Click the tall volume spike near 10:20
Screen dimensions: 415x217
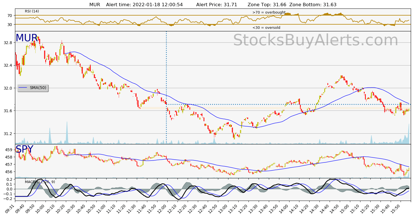click(67, 133)
